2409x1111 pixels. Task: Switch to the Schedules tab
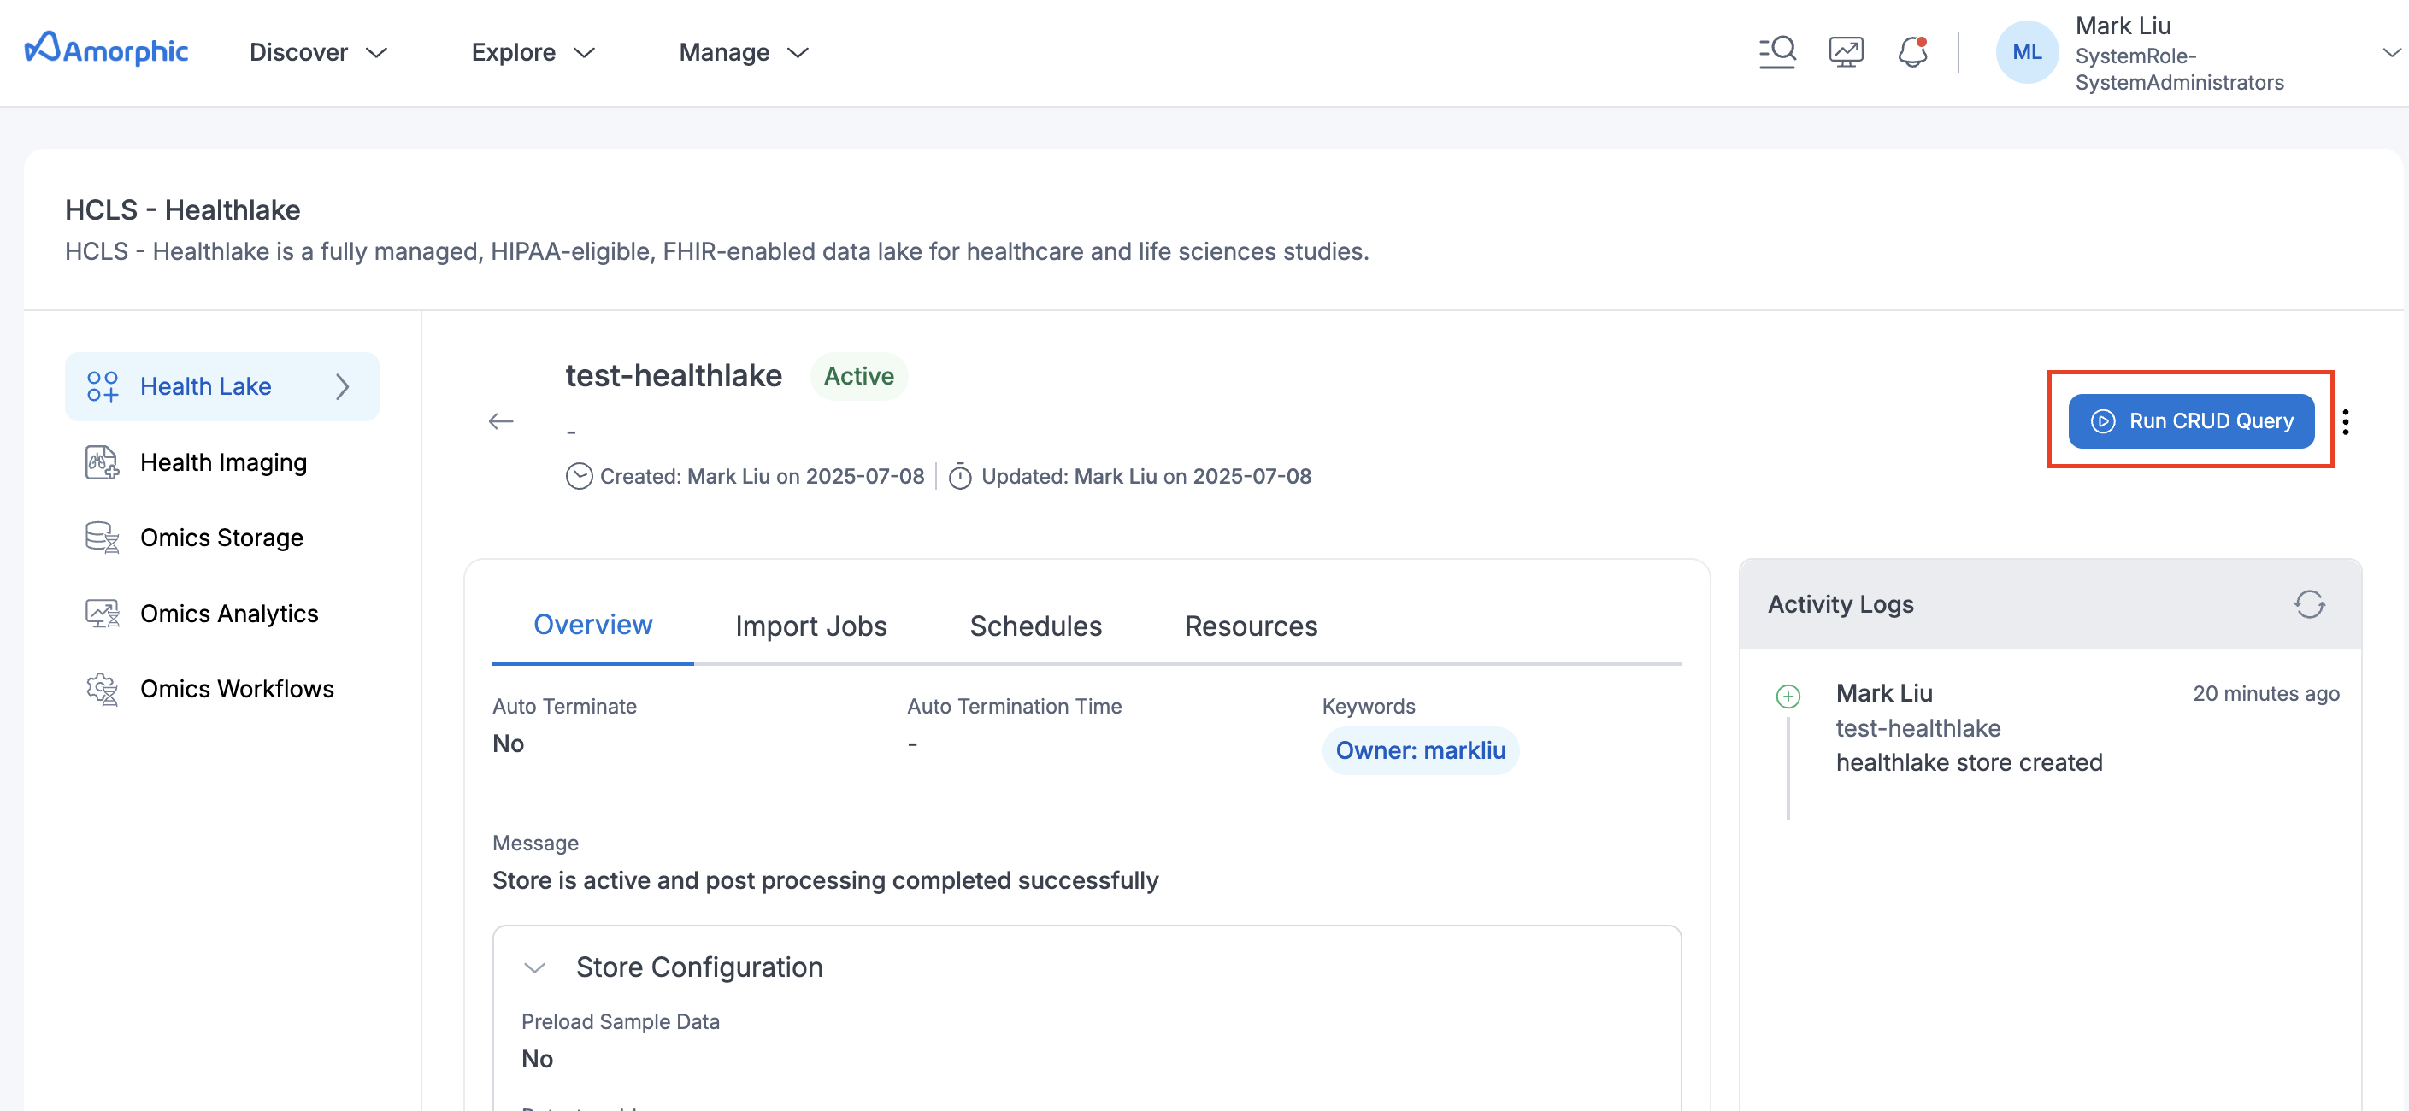point(1035,626)
